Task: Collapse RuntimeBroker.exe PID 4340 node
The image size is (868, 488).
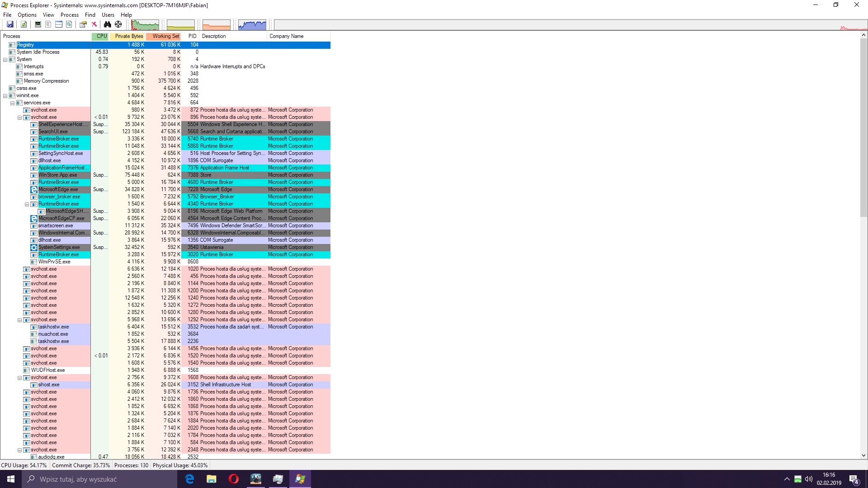Action: tap(27, 204)
